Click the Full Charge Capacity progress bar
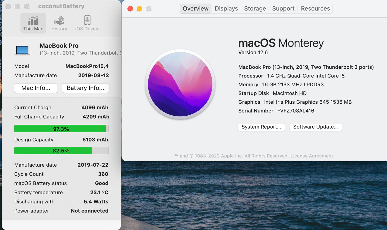 coord(61,128)
